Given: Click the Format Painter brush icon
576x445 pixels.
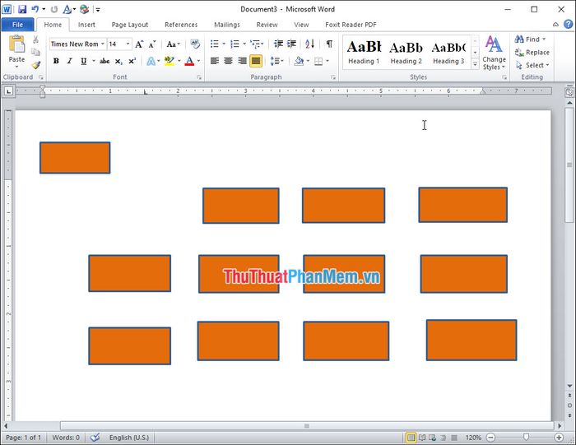Looking at the screenshot, I should point(36,65).
